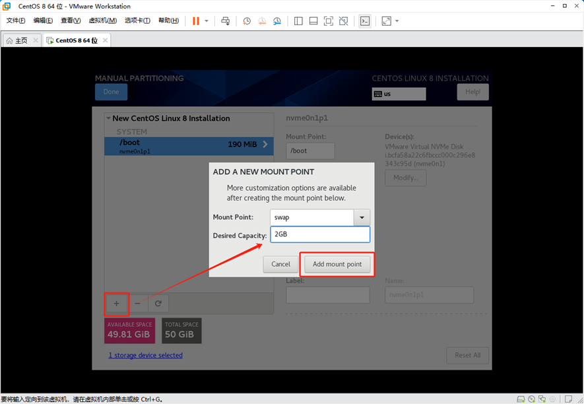Click CD/DVD drive status bar icon
This screenshot has width=584, height=404.
pyautogui.click(x=531, y=399)
